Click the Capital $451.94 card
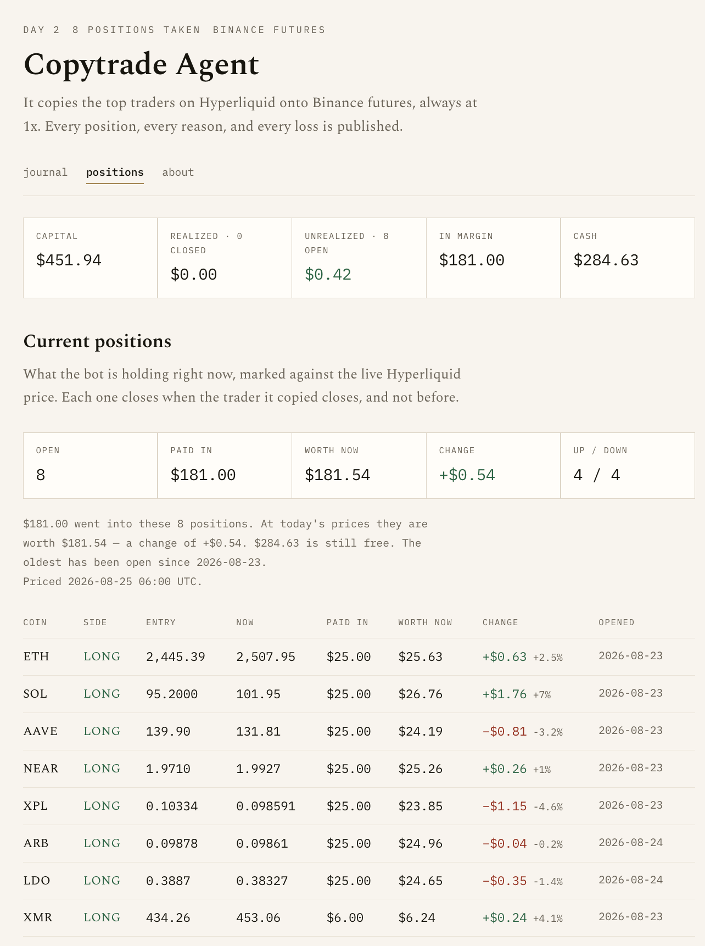The image size is (705, 946). pyautogui.click(x=91, y=258)
